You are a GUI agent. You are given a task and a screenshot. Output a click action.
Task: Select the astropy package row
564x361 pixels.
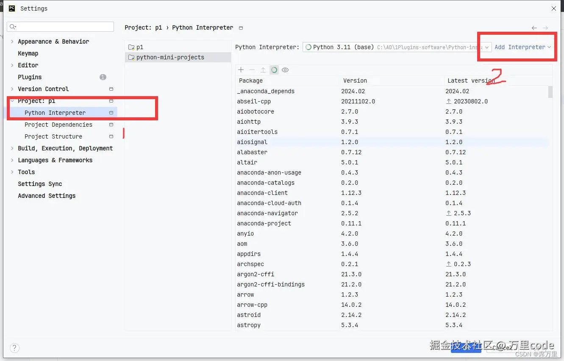pos(392,325)
